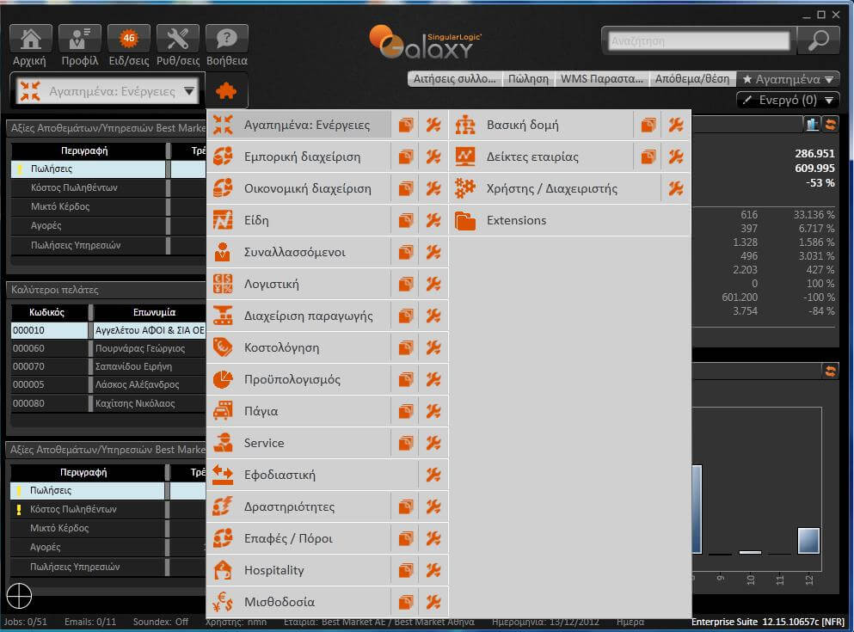Image resolution: width=854 pixels, height=632 pixels.
Task: Click the Αρχική home icon
Action: tap(30, 40)
